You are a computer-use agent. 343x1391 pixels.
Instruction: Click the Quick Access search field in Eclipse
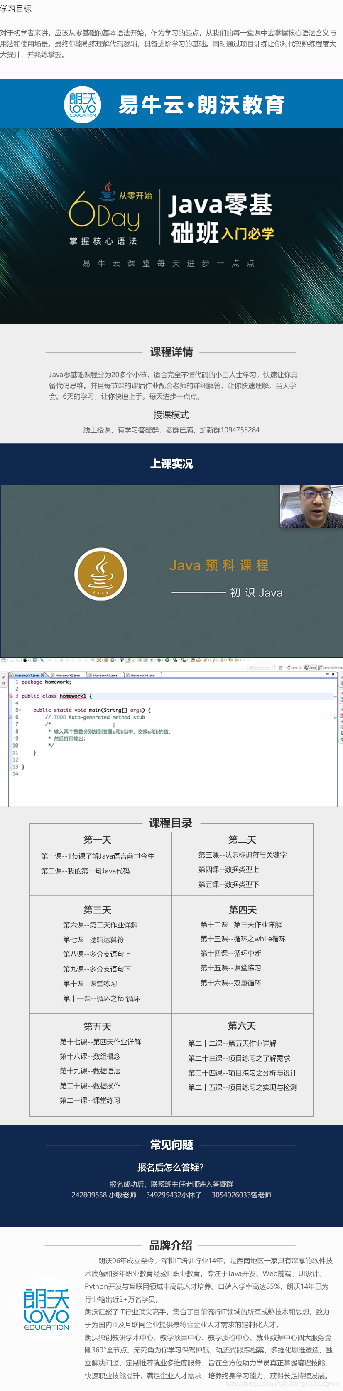click(260, 667)
